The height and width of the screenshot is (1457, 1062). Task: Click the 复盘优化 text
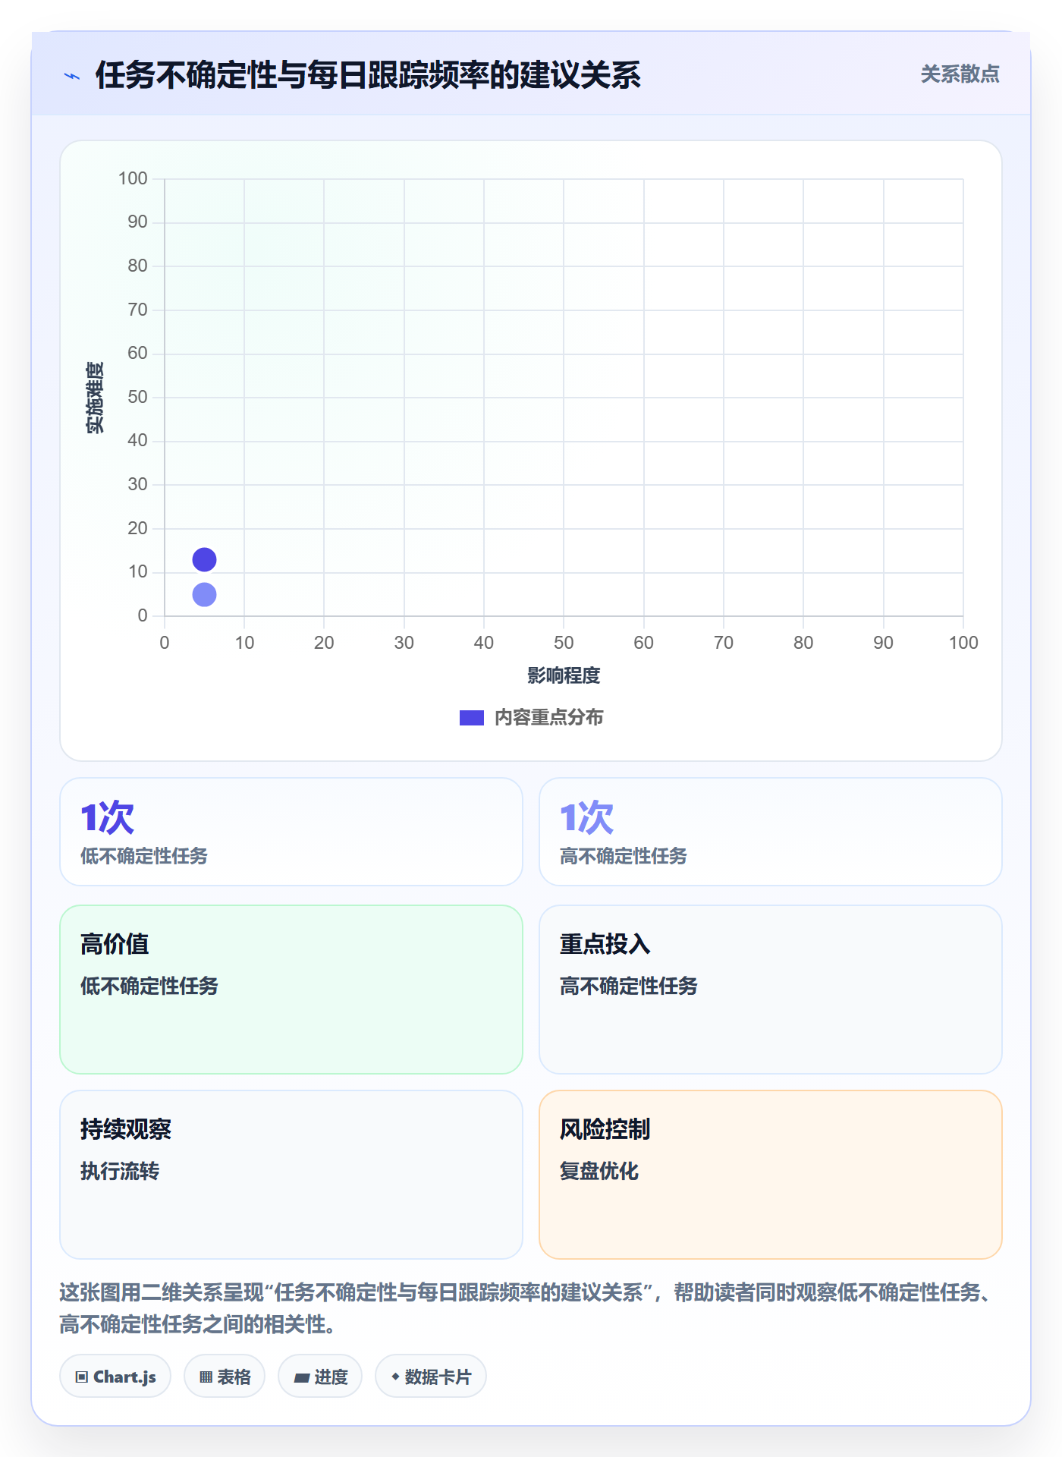point(599,1171)
